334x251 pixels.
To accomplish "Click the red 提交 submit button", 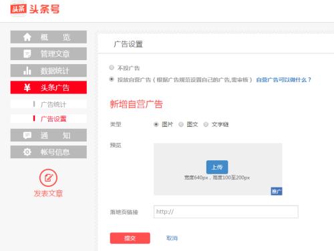I will tap(130, 238).
